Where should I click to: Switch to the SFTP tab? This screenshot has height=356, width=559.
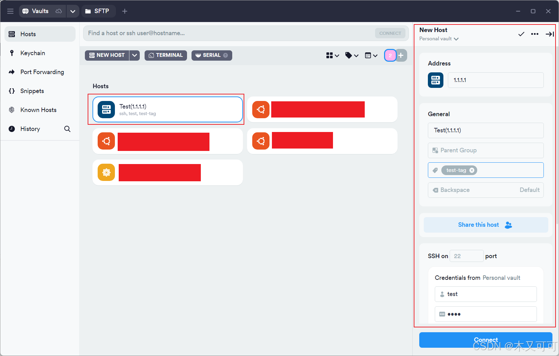(x=98, y=11)
